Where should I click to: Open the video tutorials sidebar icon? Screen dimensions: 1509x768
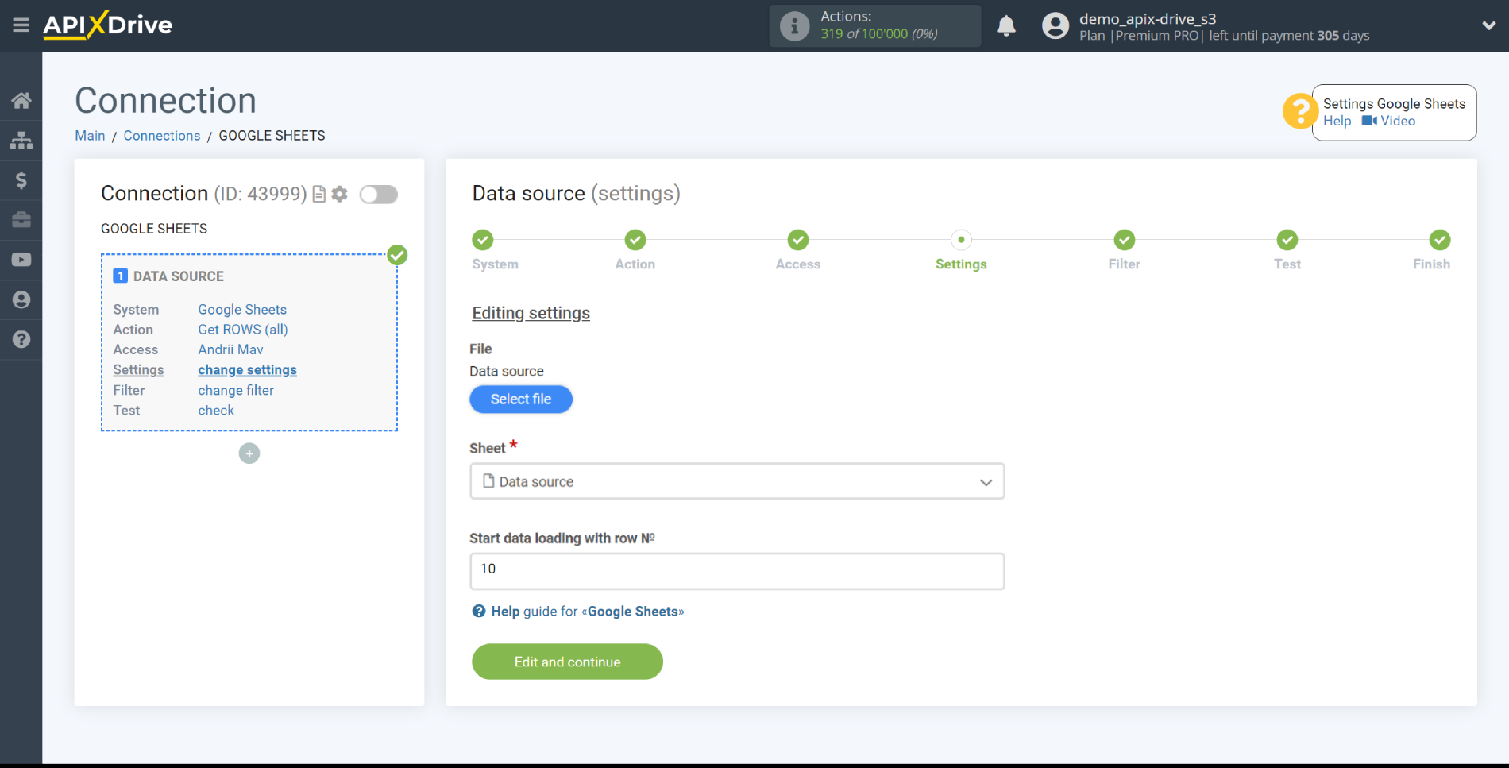point(21,260)
